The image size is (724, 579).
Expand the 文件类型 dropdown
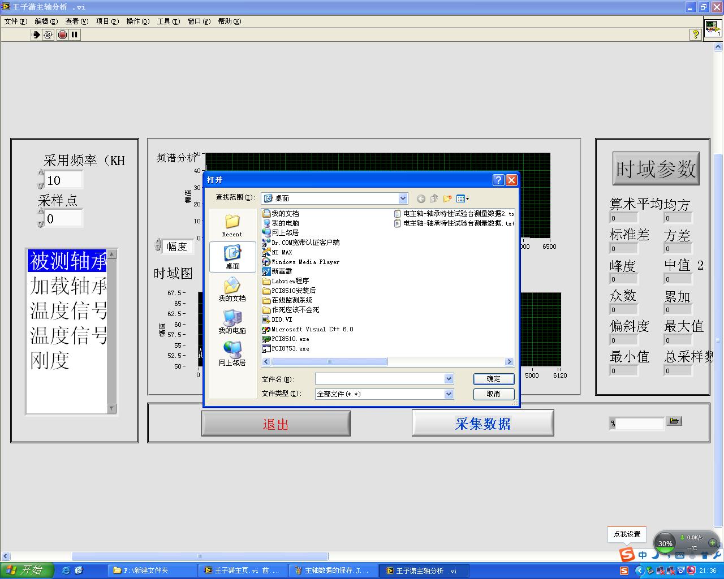pos(449,394)
